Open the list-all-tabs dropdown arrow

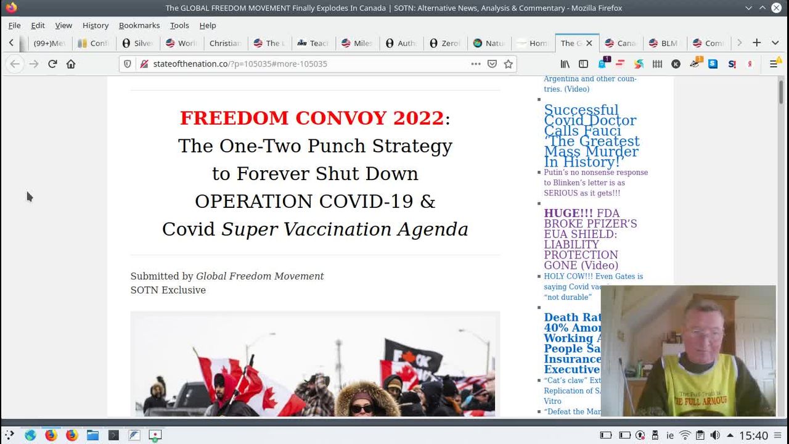pos(775,43)
